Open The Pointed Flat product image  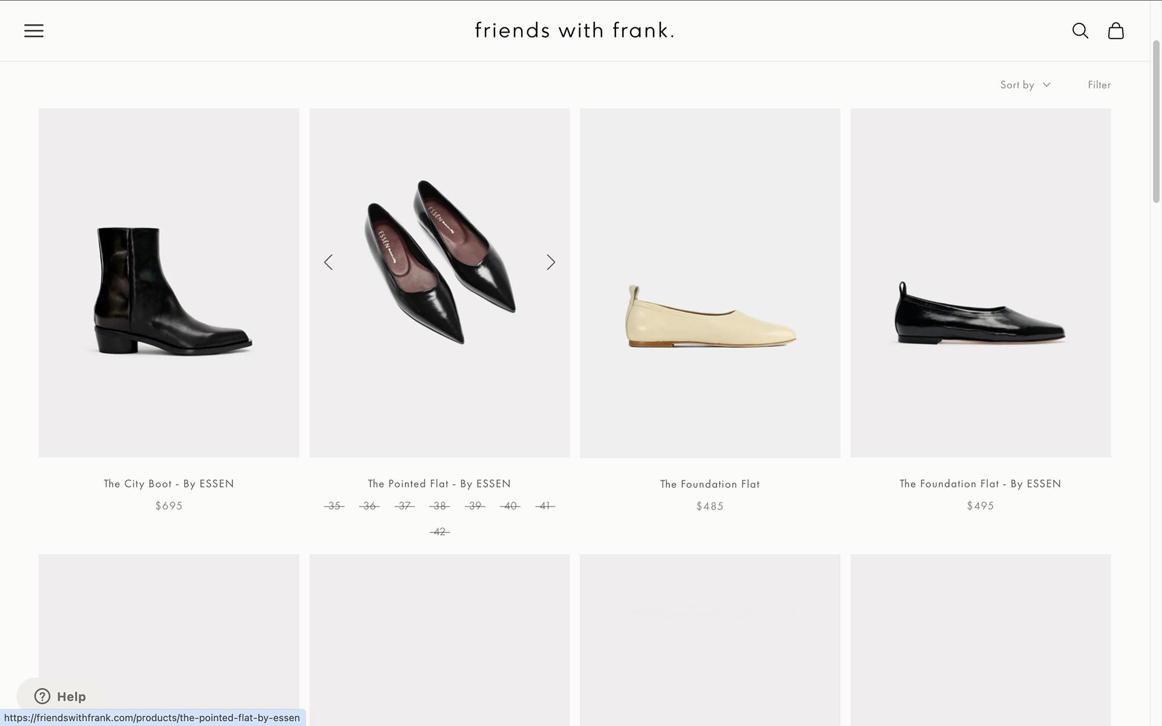pos(439,283)
